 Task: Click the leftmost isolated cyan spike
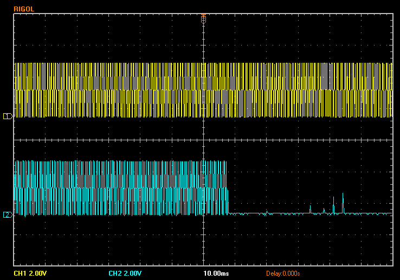(310, 209)
